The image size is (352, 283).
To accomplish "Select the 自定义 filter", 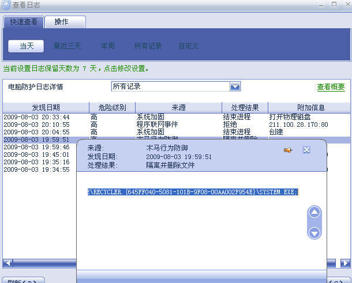I will tap(188, 46).
